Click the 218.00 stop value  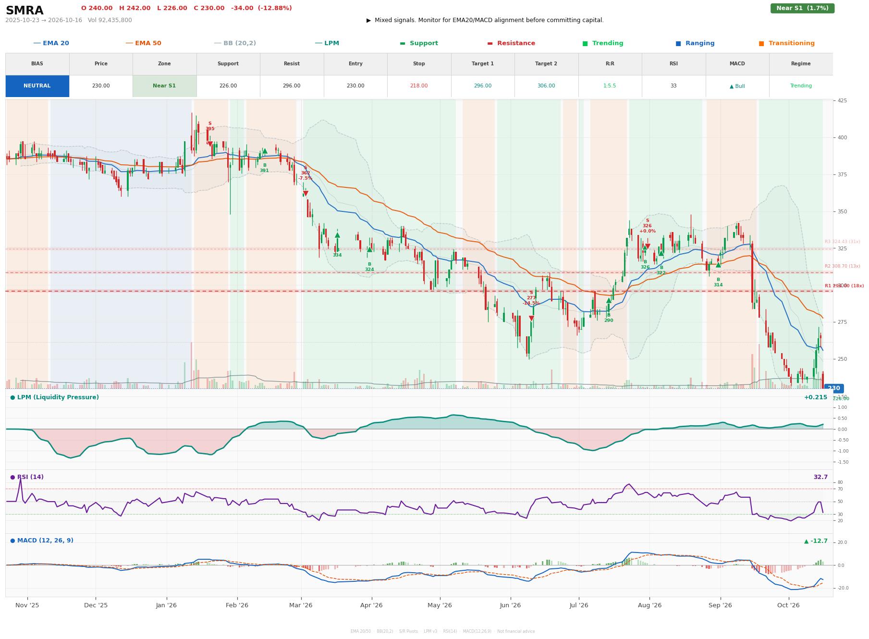pyautogui.click(x=419, y=86)
